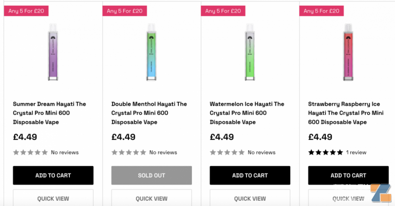Open the Strawberry Raspberry Ice vape image

coord(348,52)
